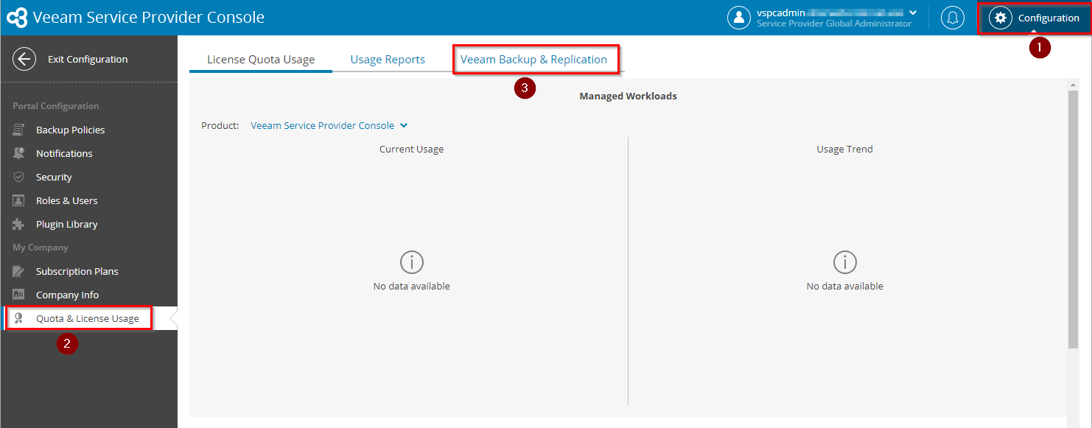Screen dimensions: 1092x428
Task: Click the Quota & License Usage ribbon icon
Action: 19,318
